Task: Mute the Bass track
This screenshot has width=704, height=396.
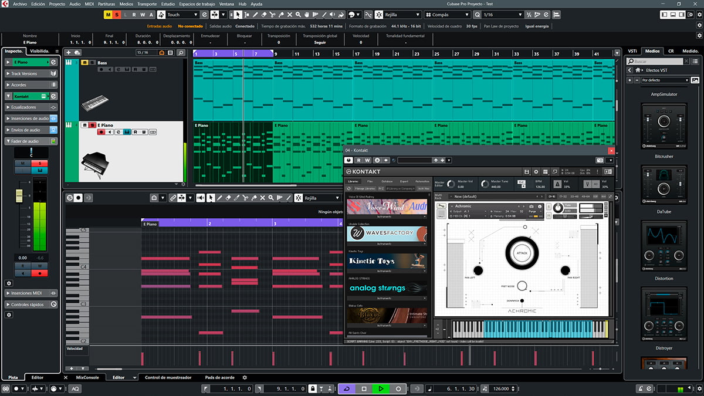Action: point(84,62)
